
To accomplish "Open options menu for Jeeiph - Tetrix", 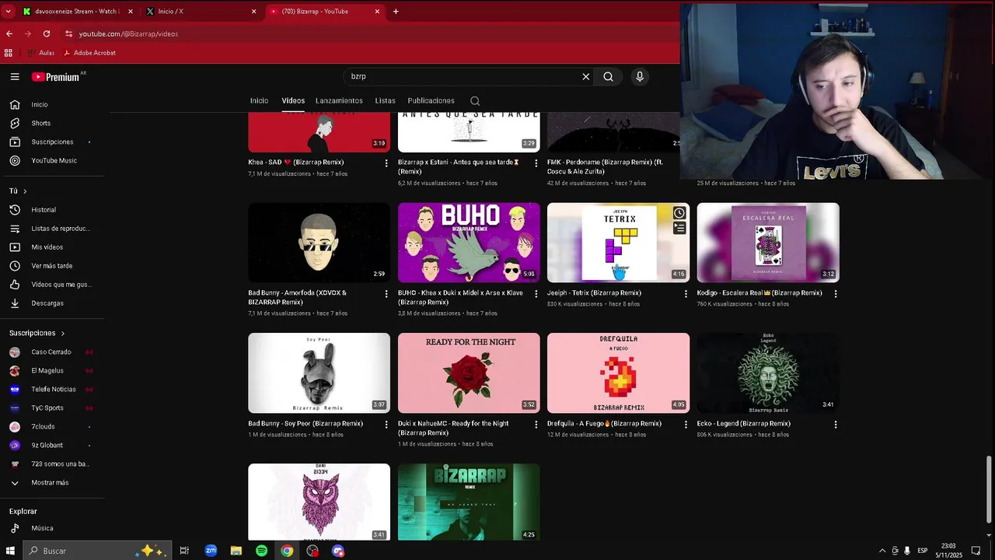I will (x=686, y=293).
